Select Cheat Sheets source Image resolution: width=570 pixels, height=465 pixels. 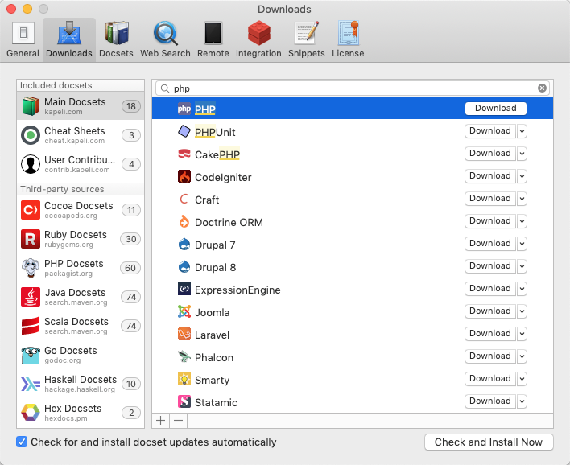point(81,135)
